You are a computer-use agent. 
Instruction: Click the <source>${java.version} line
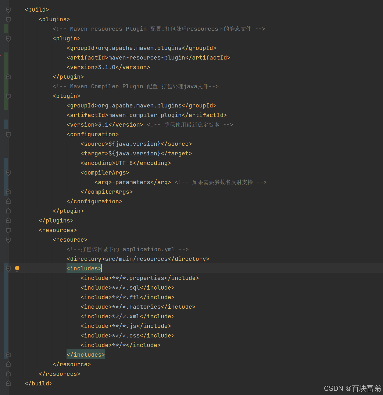136,144
